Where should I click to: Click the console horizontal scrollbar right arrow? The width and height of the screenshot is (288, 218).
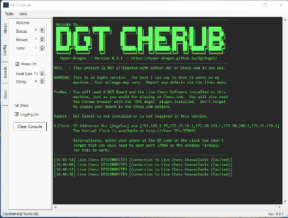(279, 207)
